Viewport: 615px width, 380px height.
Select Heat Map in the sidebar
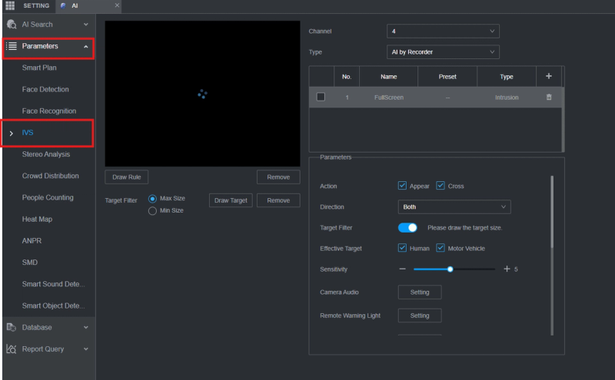point(37,220)
